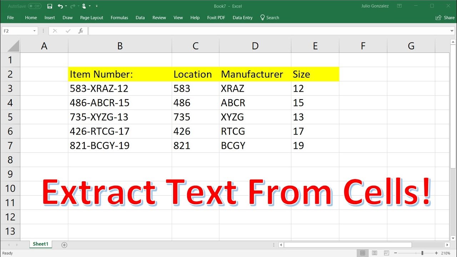The image size is (457, 257).
Task: Select the Sheet1 tab
Action: (x=41, y=244)
